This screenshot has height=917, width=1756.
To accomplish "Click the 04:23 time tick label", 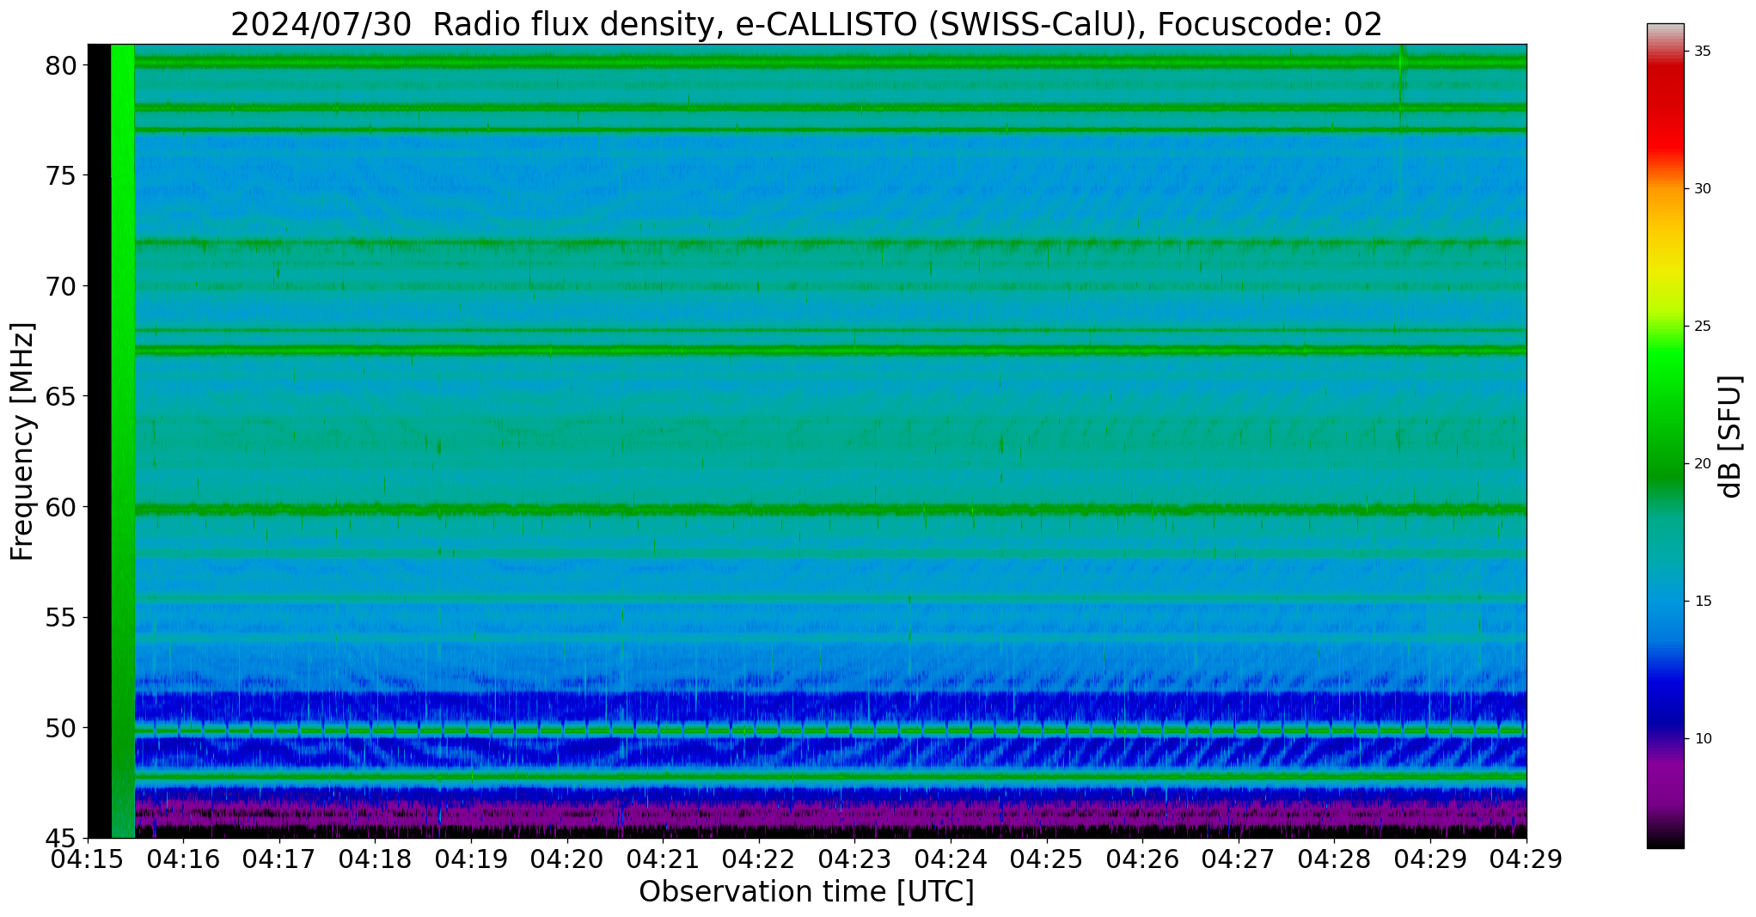I will (855, 859).
